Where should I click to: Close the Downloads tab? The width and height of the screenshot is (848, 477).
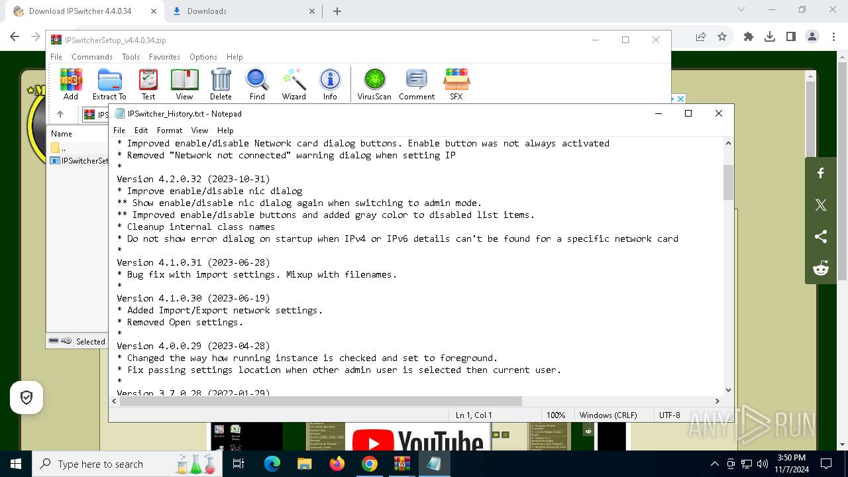click(312, 11)
